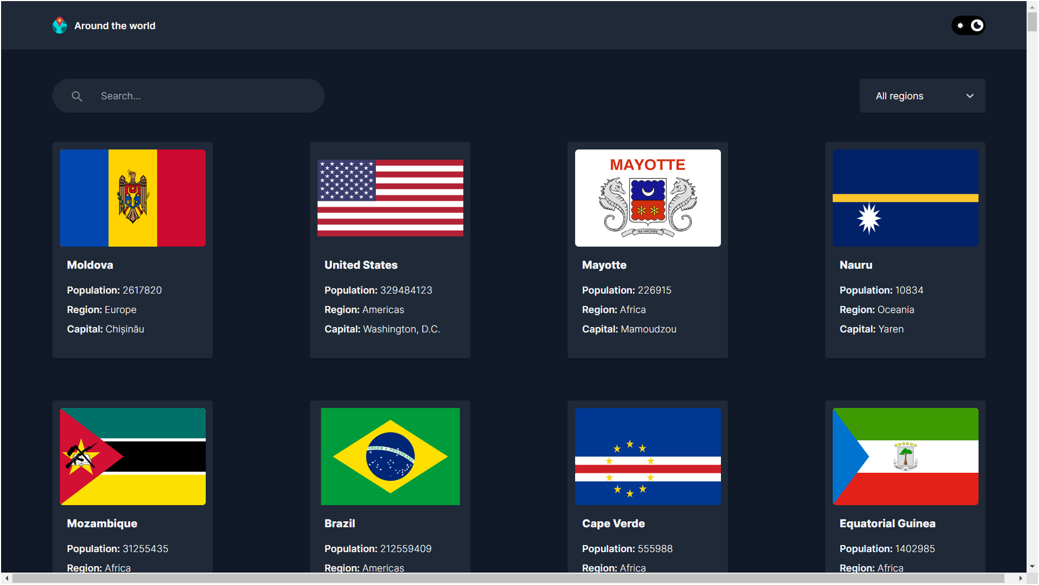This screenshot has height=585, width=1039.
Task: Select the Equatorial Guinea flag
Action: click(x=905, y=457)
